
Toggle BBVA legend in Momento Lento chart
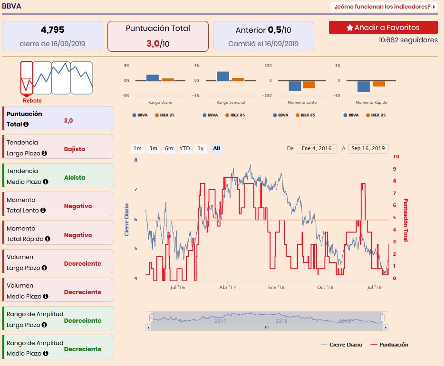(280, 115)
